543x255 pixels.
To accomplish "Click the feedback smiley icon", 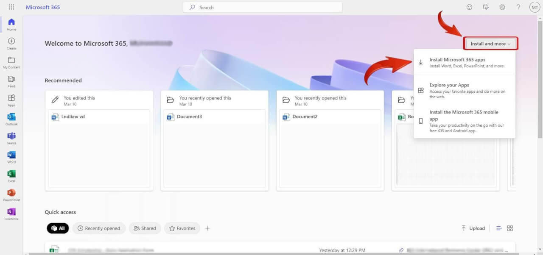I will [x=469, y=7].
